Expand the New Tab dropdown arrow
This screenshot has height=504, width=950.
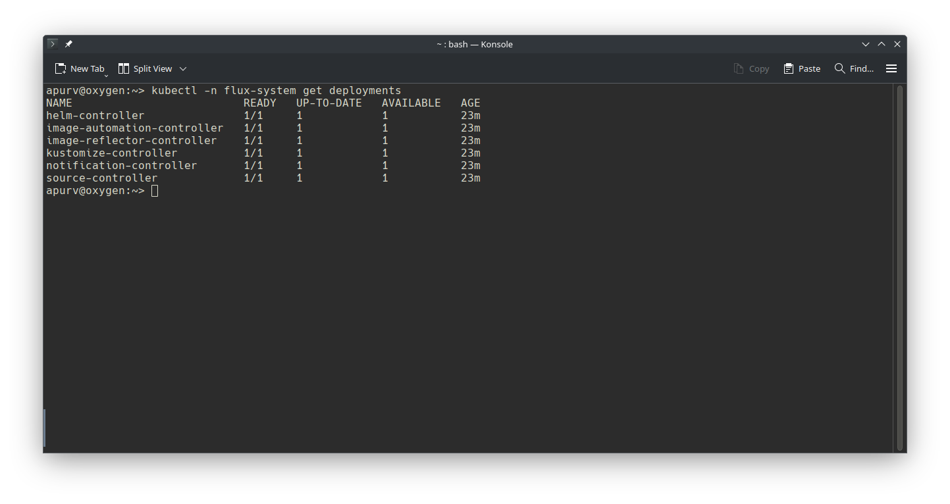[106, 76]
